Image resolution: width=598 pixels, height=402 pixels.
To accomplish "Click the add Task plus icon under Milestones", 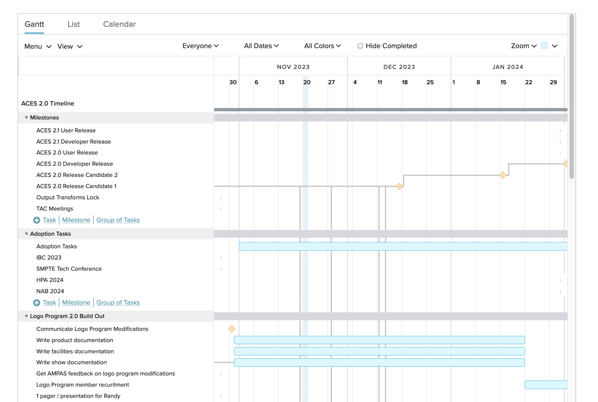I will 37,220.
